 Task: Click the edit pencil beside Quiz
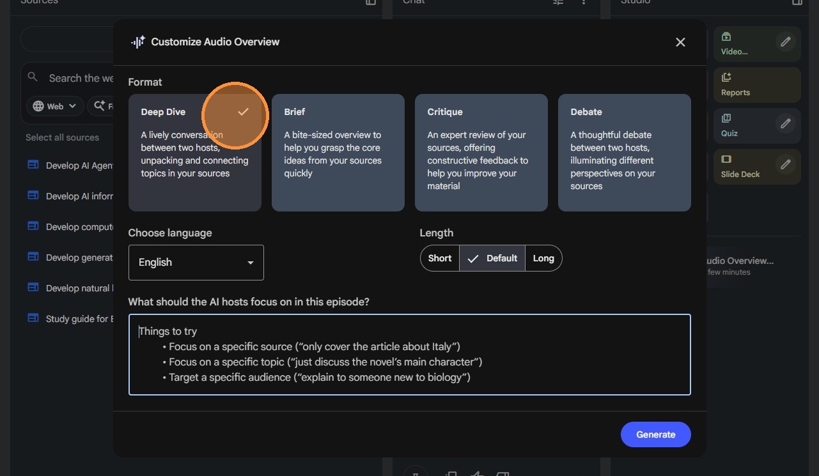click(786, 123)
